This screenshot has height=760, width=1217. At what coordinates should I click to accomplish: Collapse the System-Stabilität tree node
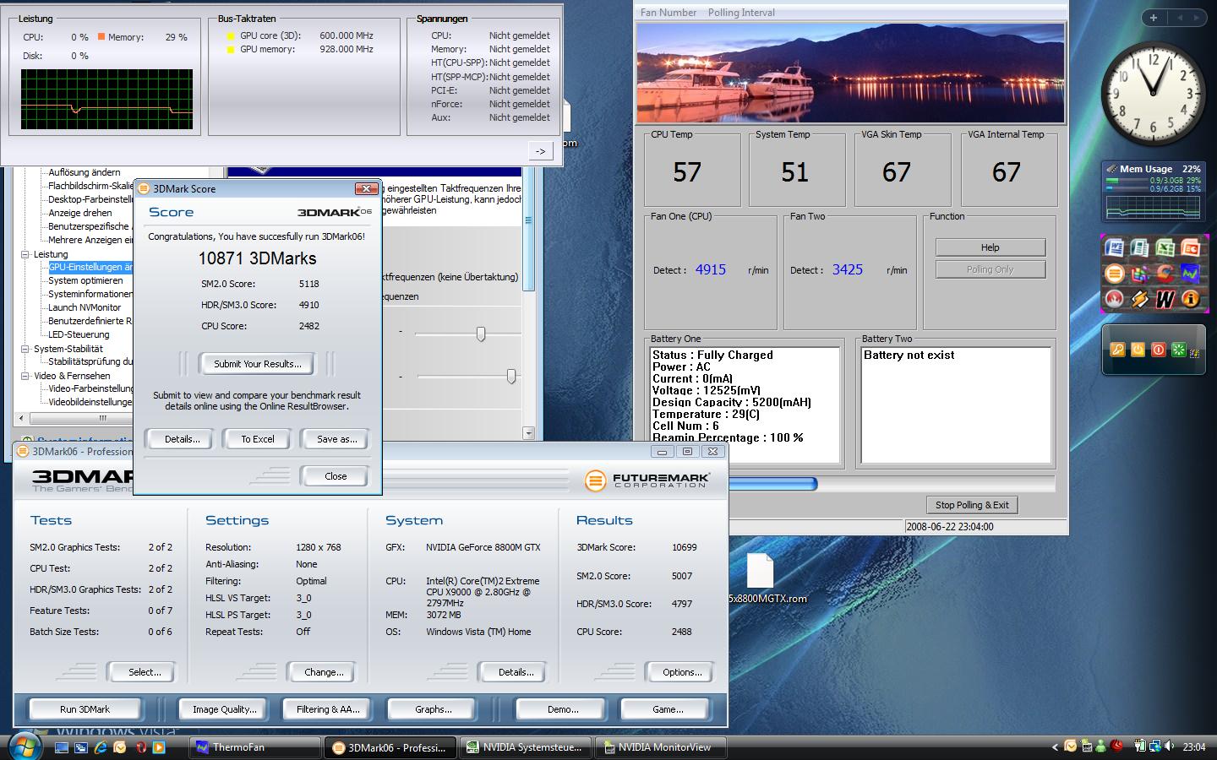(x=25, y=349)
